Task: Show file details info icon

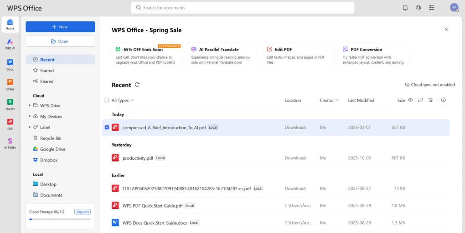Action: tap(444, 100)
